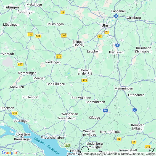The height and width of the screenshot is (156, 156).
Task: Open the Google logo link
Action: pyautogui.click(x=9, y=153)
